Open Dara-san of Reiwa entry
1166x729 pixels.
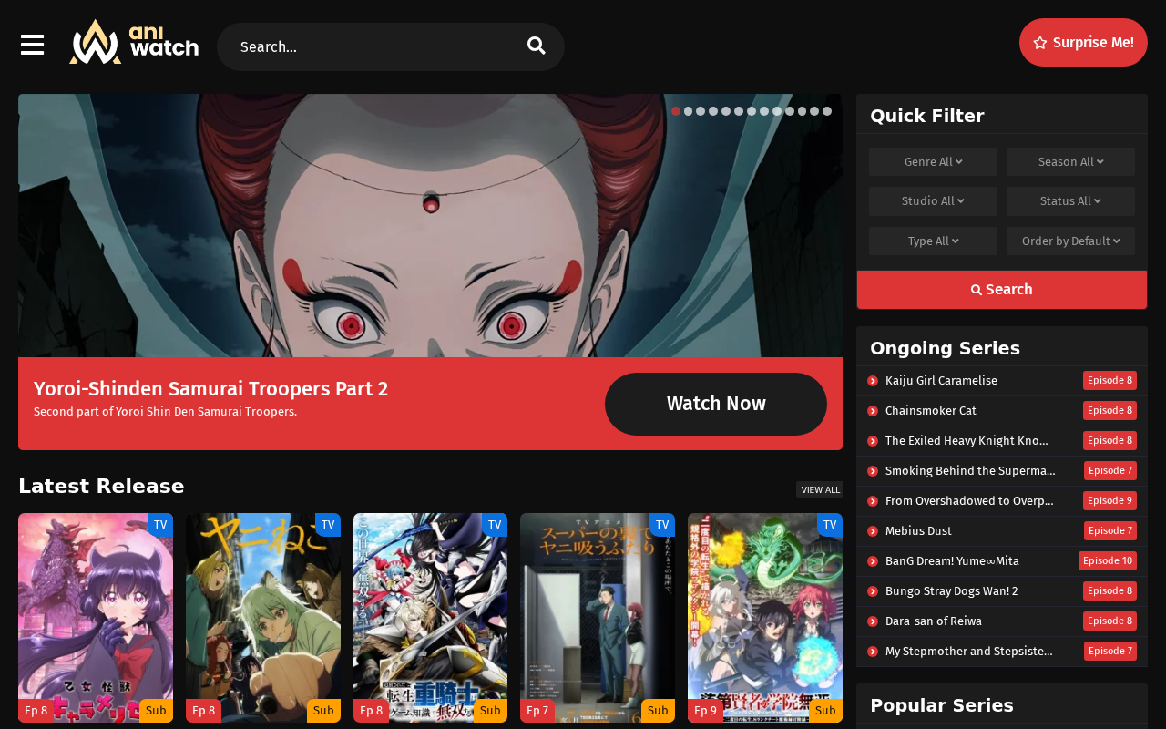pyautogui.click(x=934, y=621)
